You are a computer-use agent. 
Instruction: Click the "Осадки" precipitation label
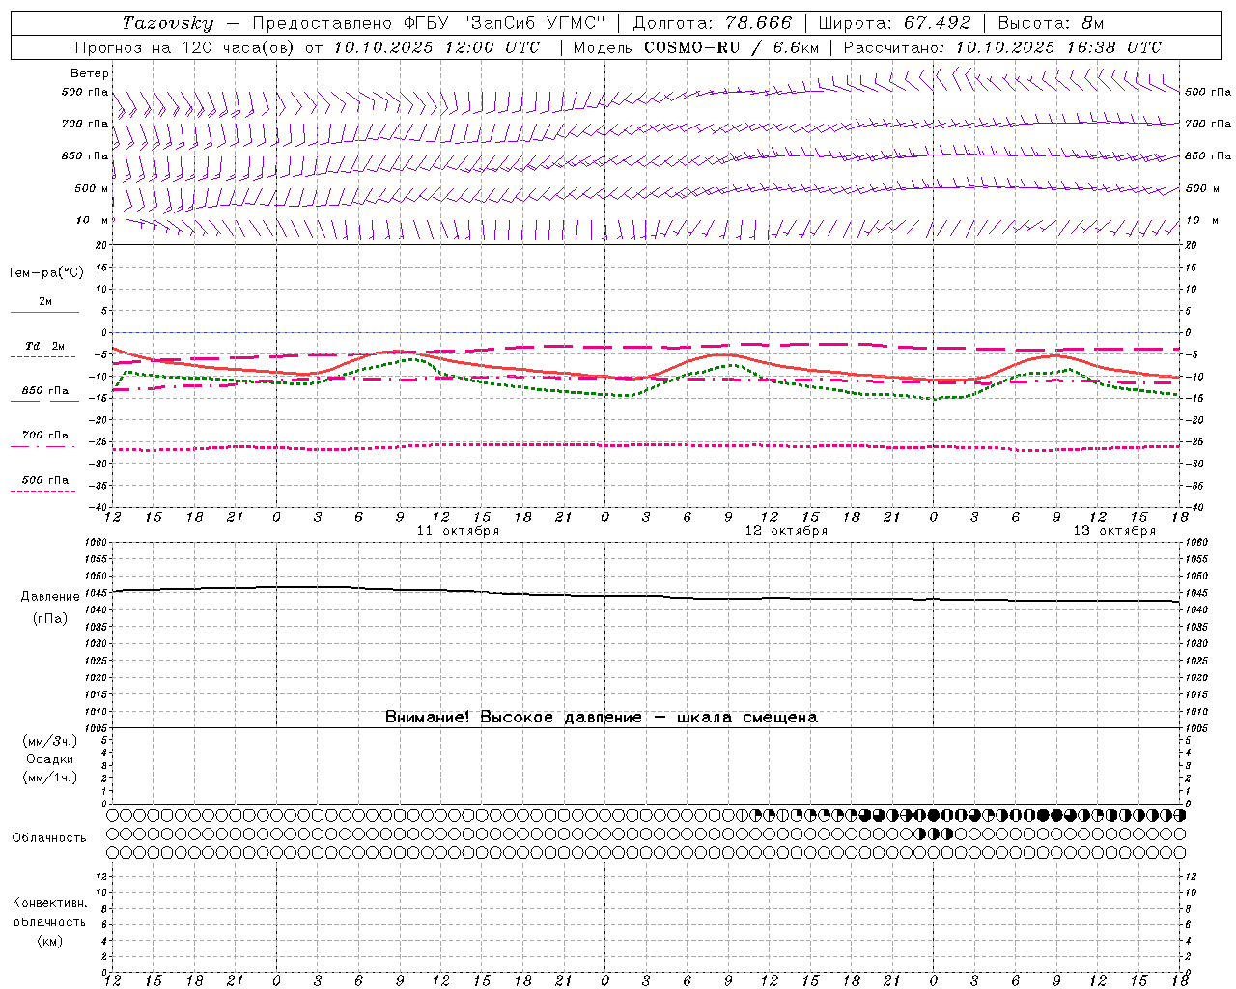[x=50, y=760]
